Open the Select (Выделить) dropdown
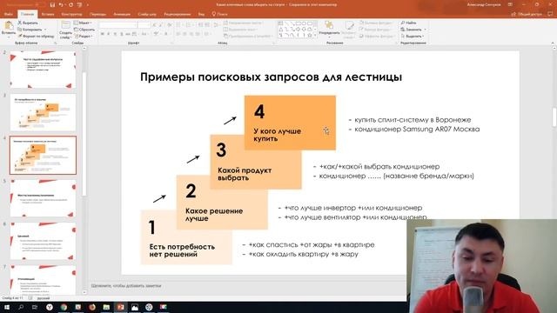This screenshot has height=313, width=557. tap(412, 37)
